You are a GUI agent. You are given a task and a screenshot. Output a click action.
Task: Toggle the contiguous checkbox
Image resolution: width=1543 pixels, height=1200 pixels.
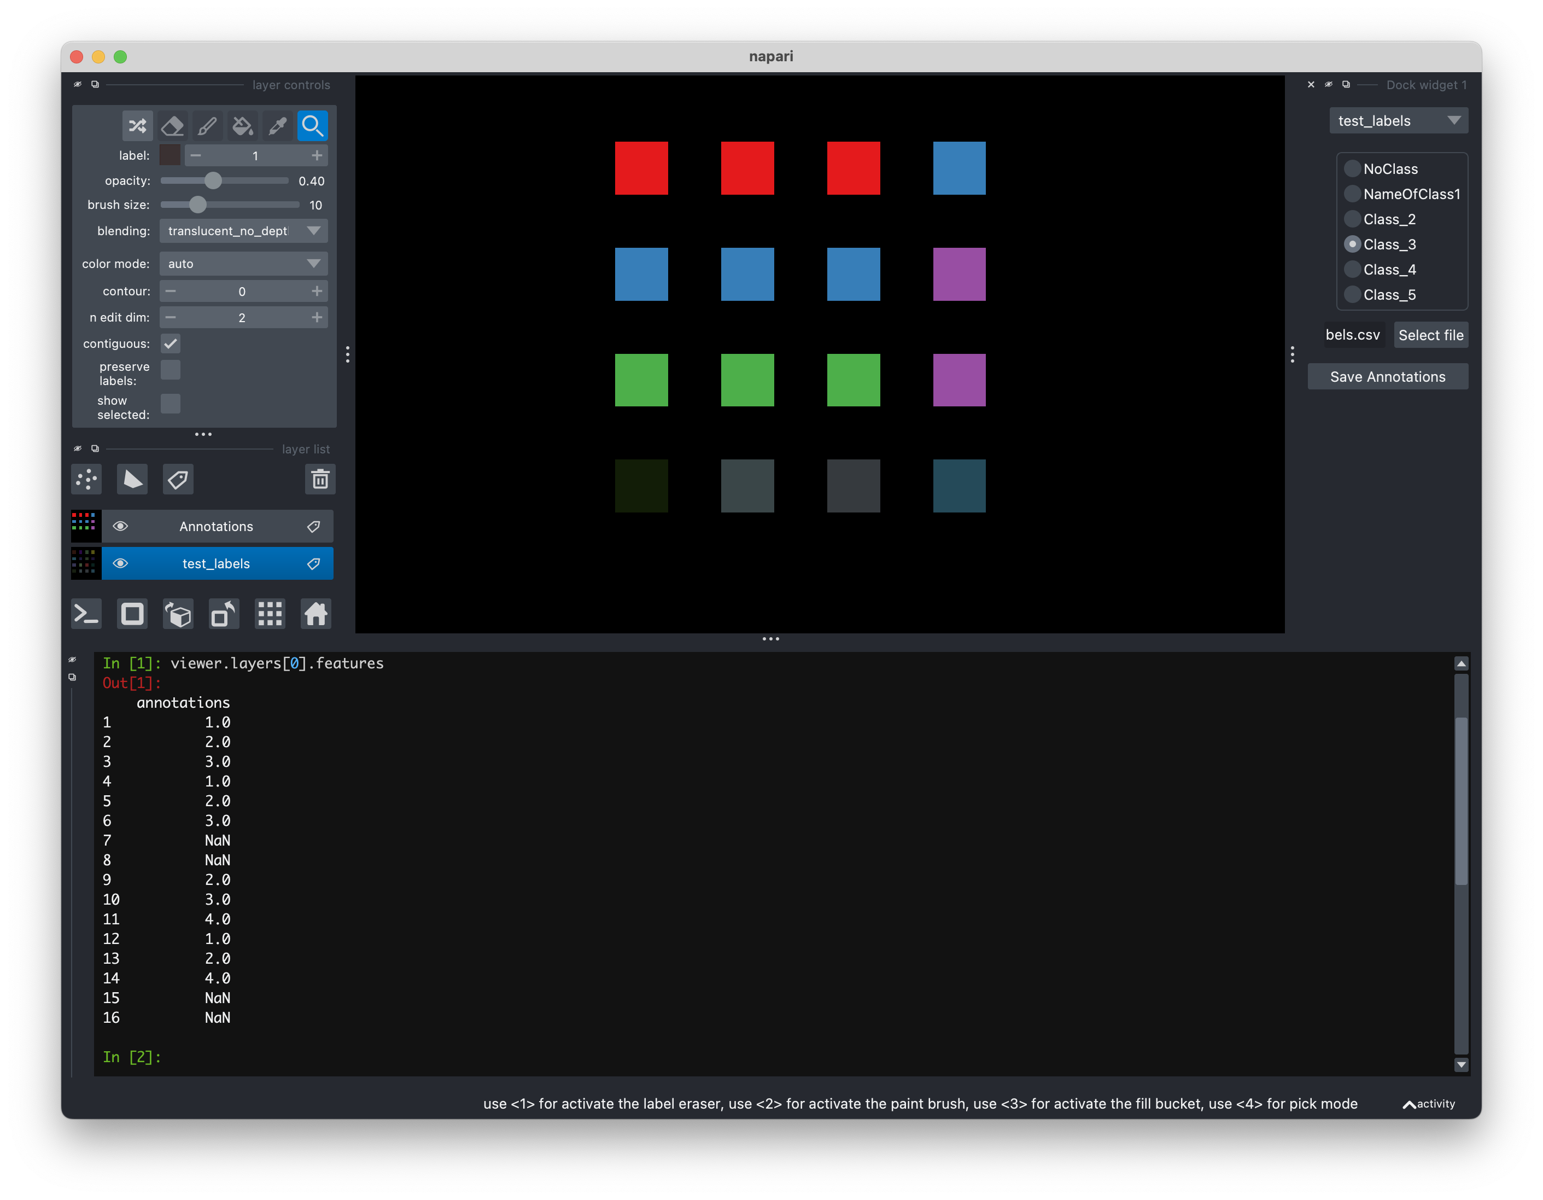click(x=170, y=343)
